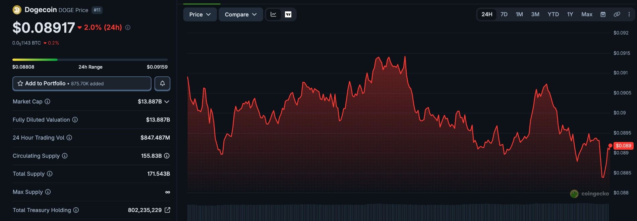Viewport: 637px width, 221px height.
Task: Open the calendar date range picker
Action: pyautogui.click(x=603, y=14)
